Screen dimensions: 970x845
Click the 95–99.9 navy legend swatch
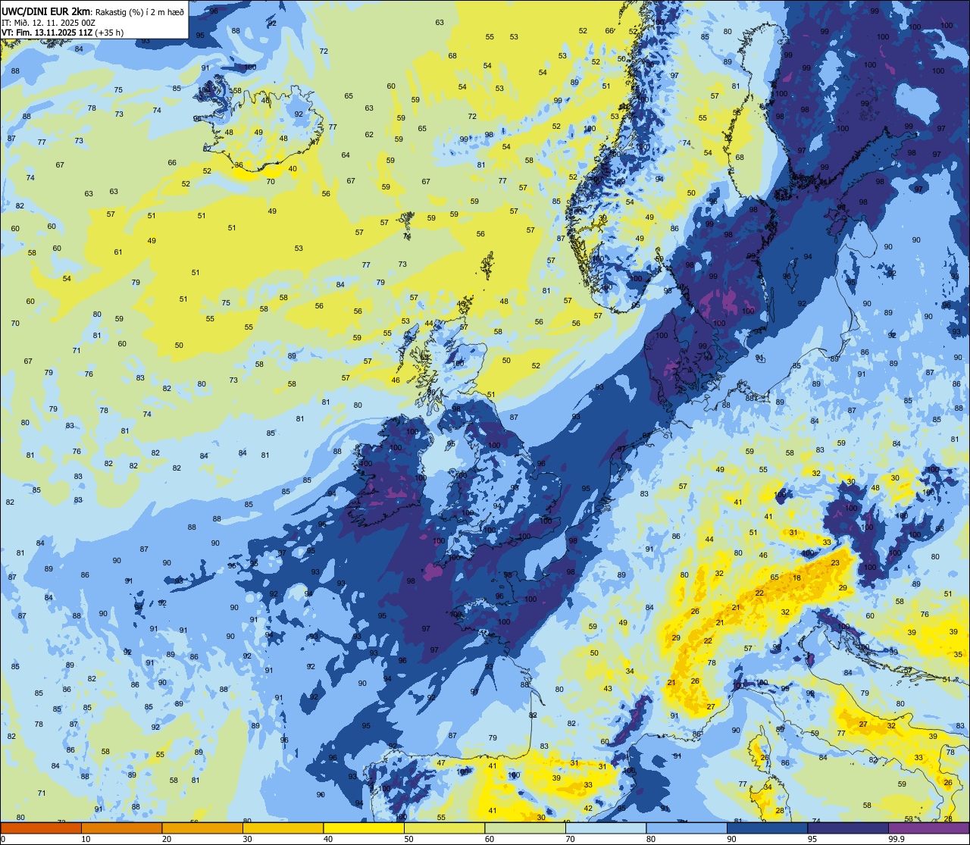pyautogui.click(x=847, y=828)
